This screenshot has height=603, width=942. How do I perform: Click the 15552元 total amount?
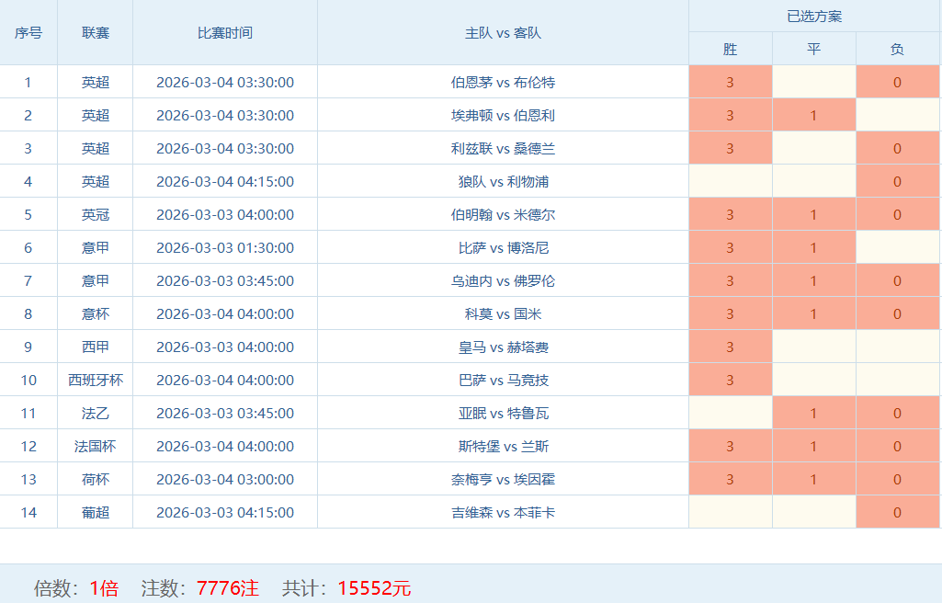374,588
